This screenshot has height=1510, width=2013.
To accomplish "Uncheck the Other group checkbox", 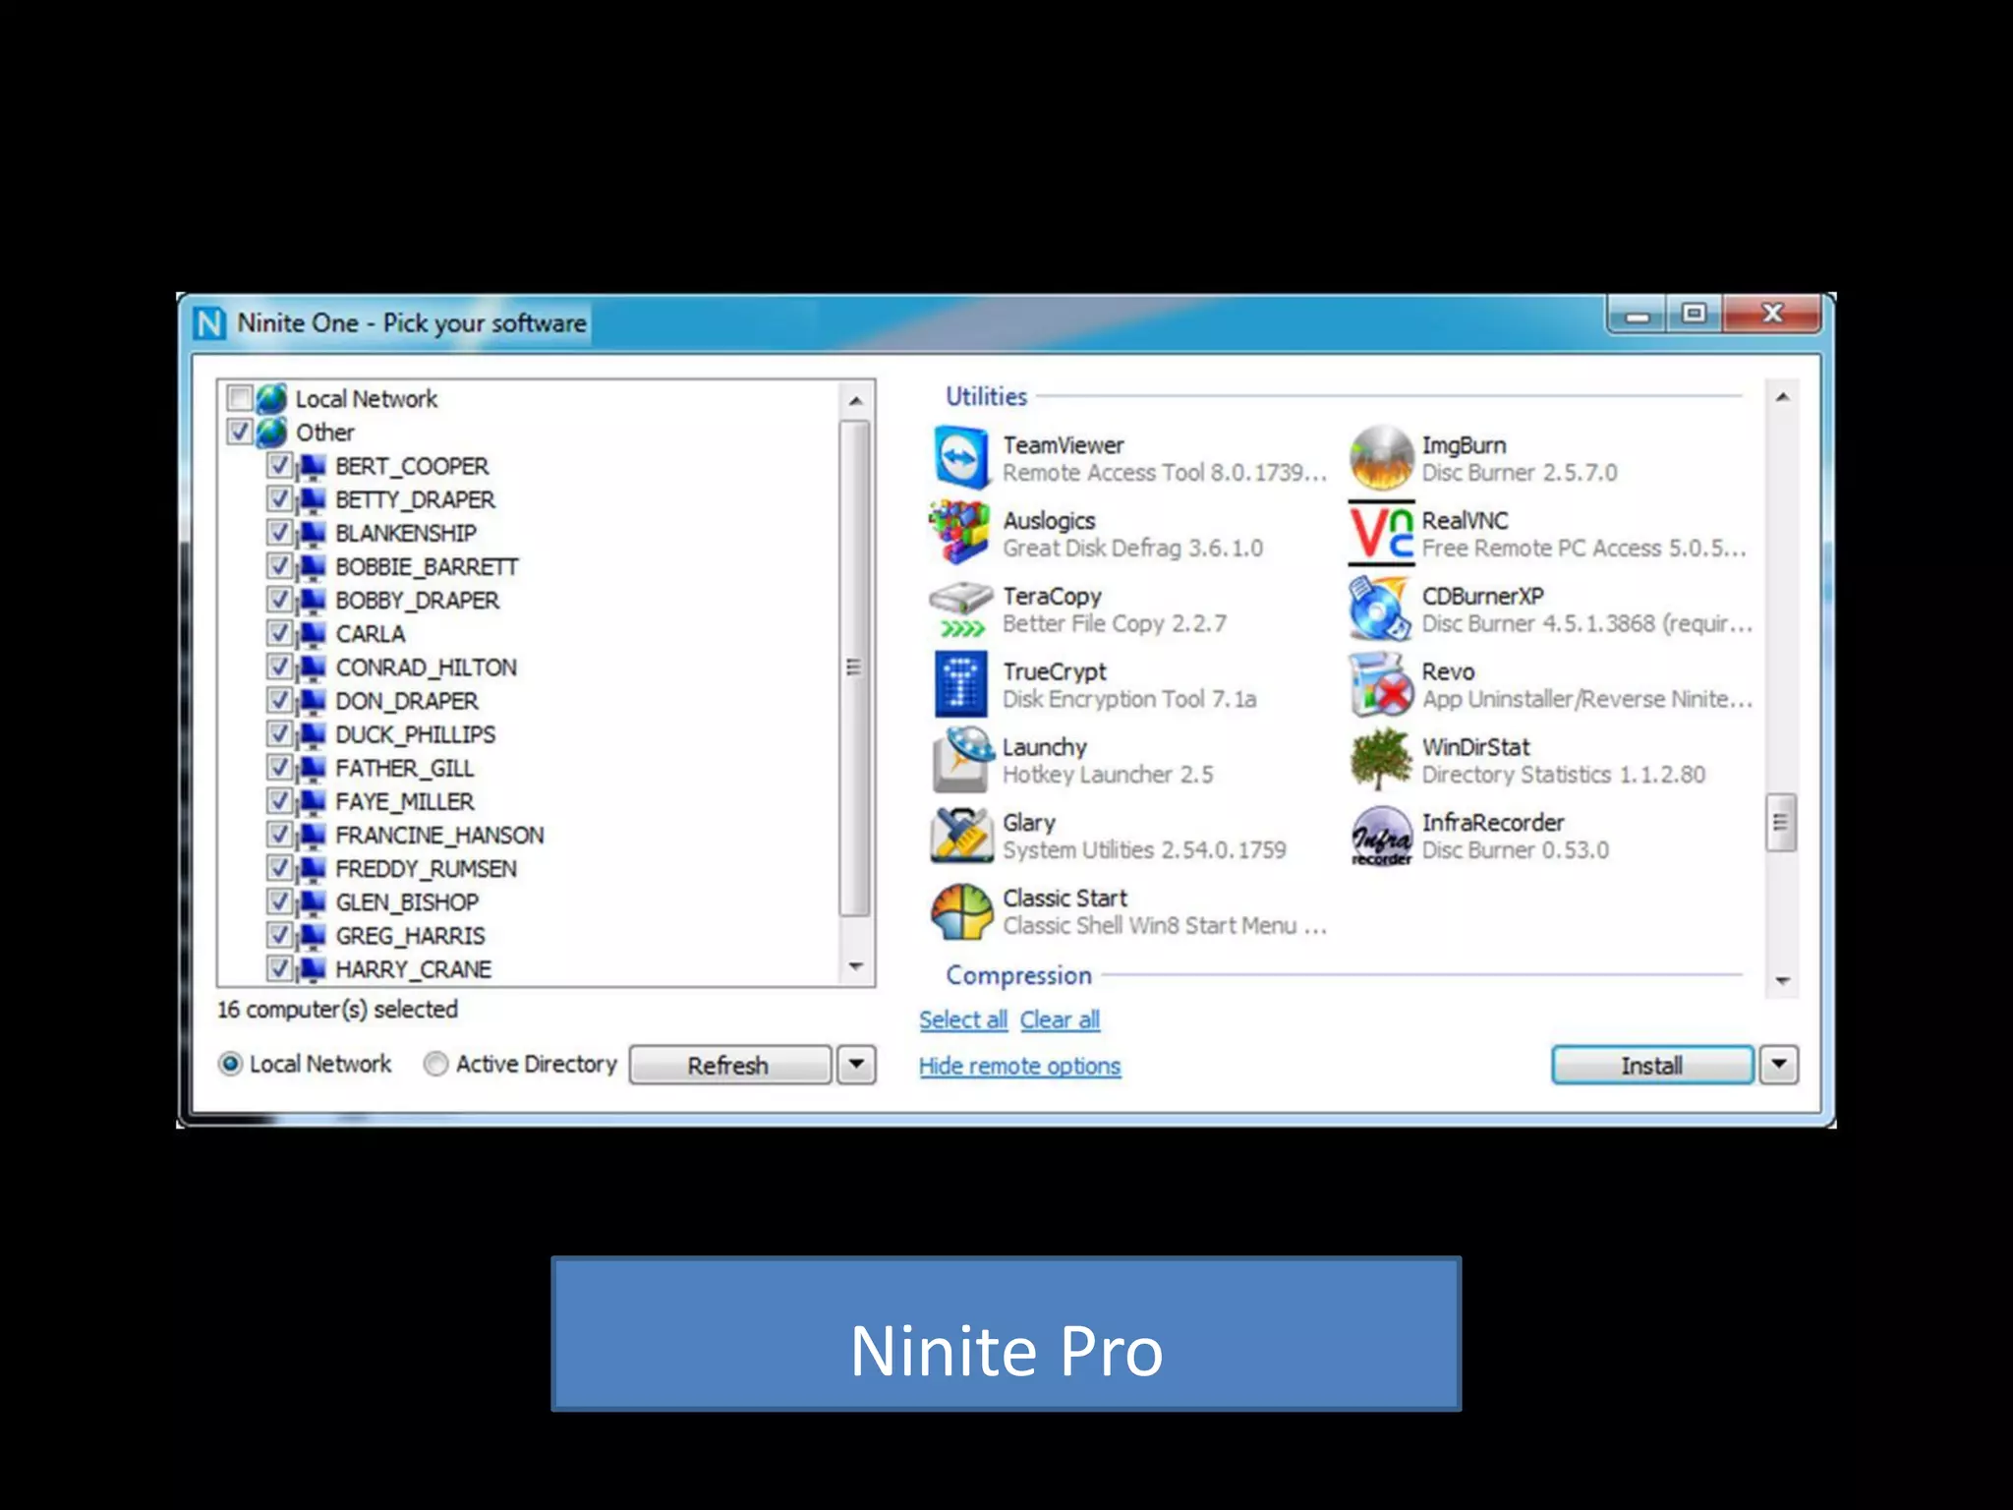I will pyautogui.click(x=239, y=431).
